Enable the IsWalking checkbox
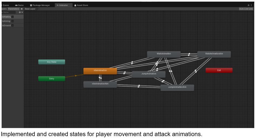This screenshot has width=257, height=138. click(13, 17)
